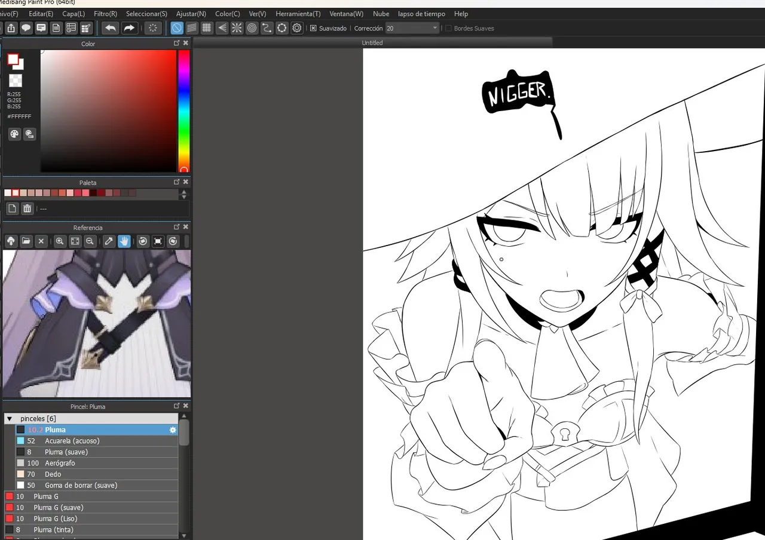Activate the curve snap tool icon
Viewport: 765px width, 540px height.
pyautogui.click(x=267, y=28)
